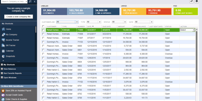This screenshot has height=101, width=202.
Task: Open the Bill Tracker shortcut icon
Action: (3, 45)
